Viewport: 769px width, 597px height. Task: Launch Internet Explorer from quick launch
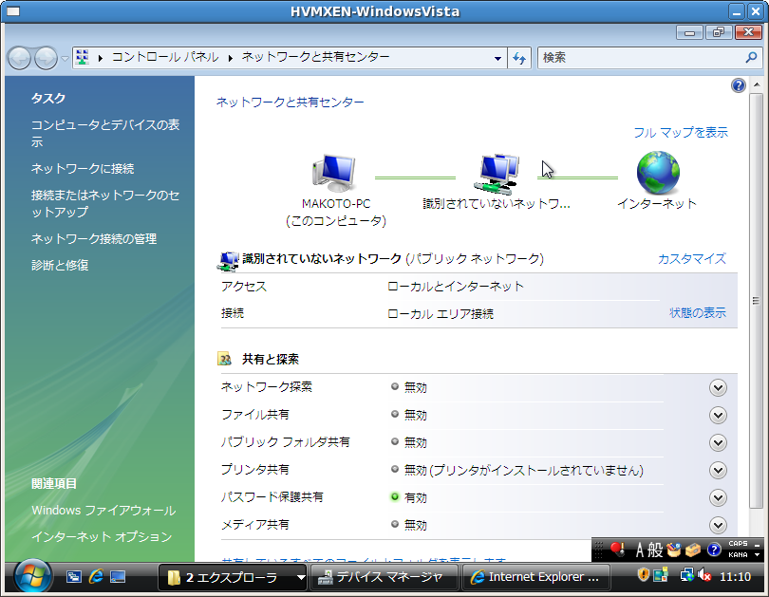[x=96, y=576]
